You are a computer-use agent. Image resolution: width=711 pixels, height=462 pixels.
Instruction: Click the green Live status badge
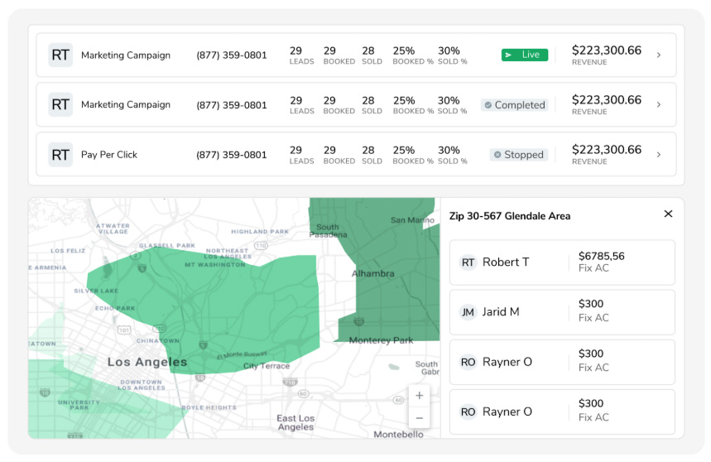tap(524, 55)
